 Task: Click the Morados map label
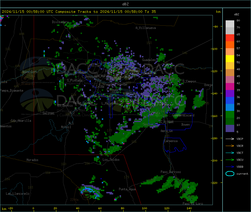coord(32,160)
